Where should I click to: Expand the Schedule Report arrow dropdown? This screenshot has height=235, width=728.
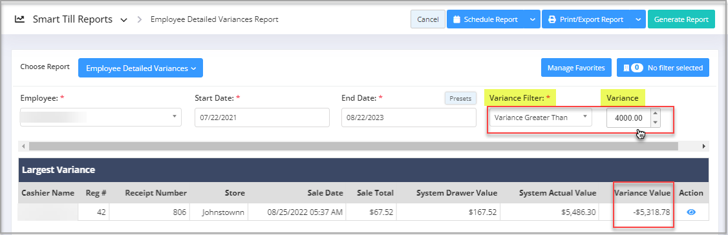[532, 19]
